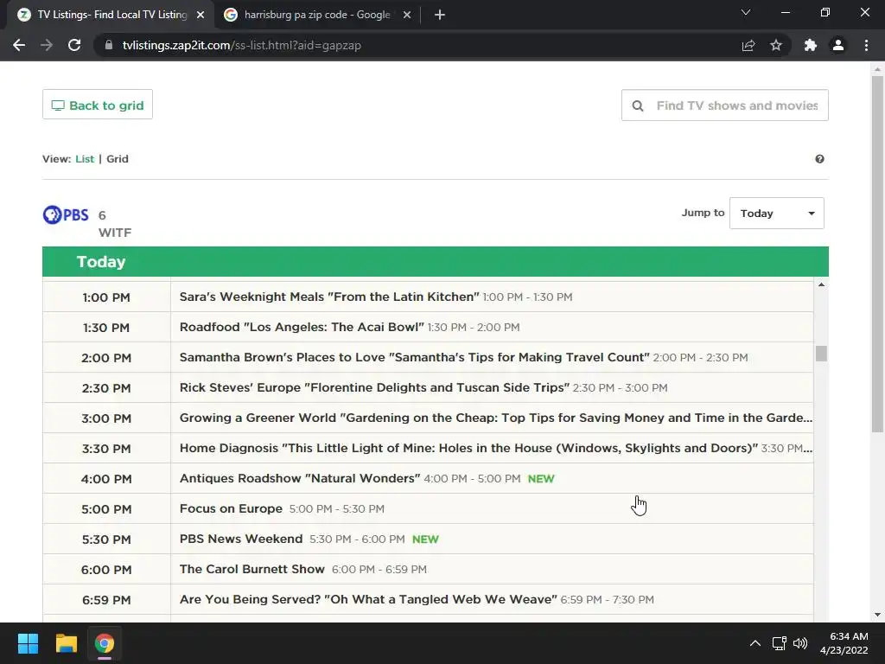
Task: Click the listings scrollbar thumb
Action: [821, 354]
